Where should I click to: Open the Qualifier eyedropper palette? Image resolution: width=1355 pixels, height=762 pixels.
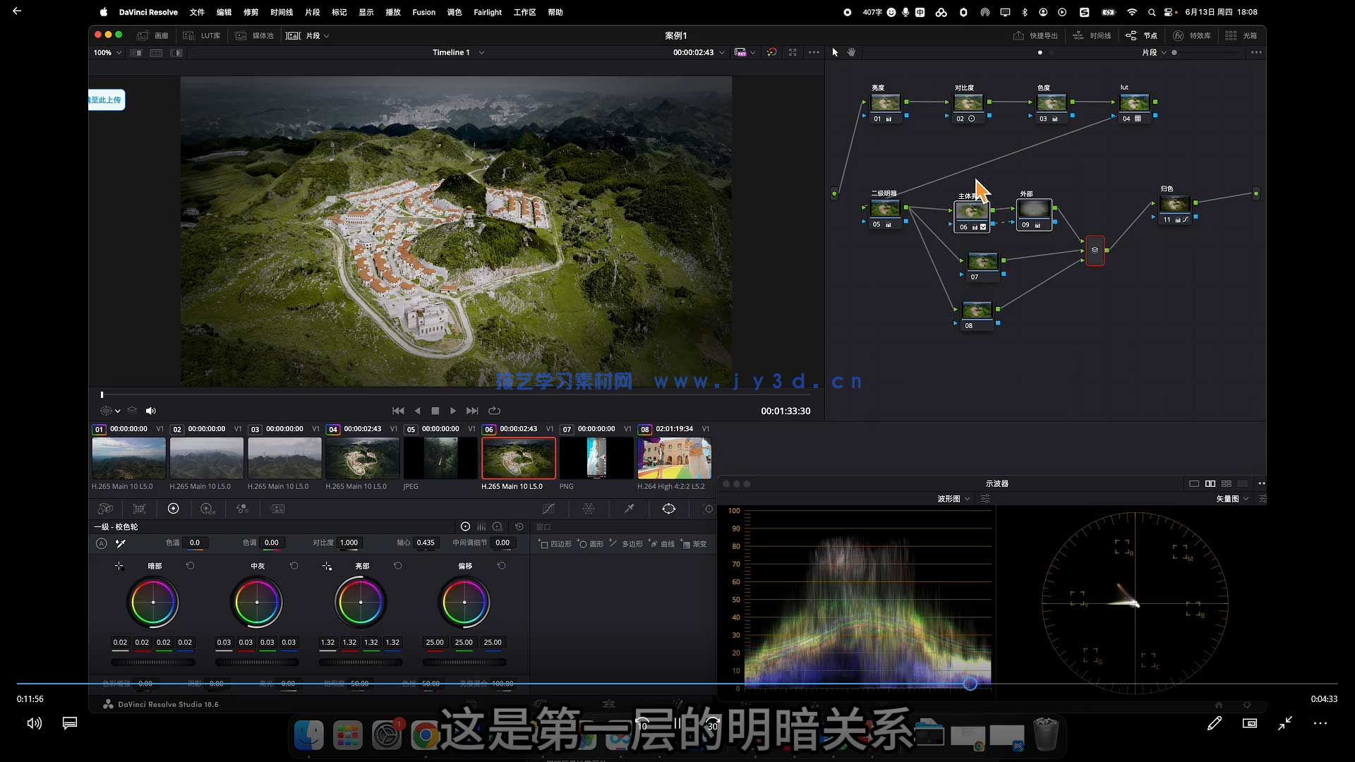(629, 509)
